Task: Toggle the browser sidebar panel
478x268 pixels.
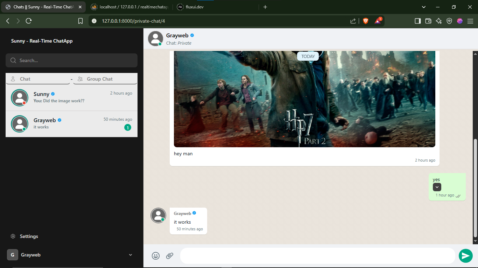Action: click(x=417, y=21)
